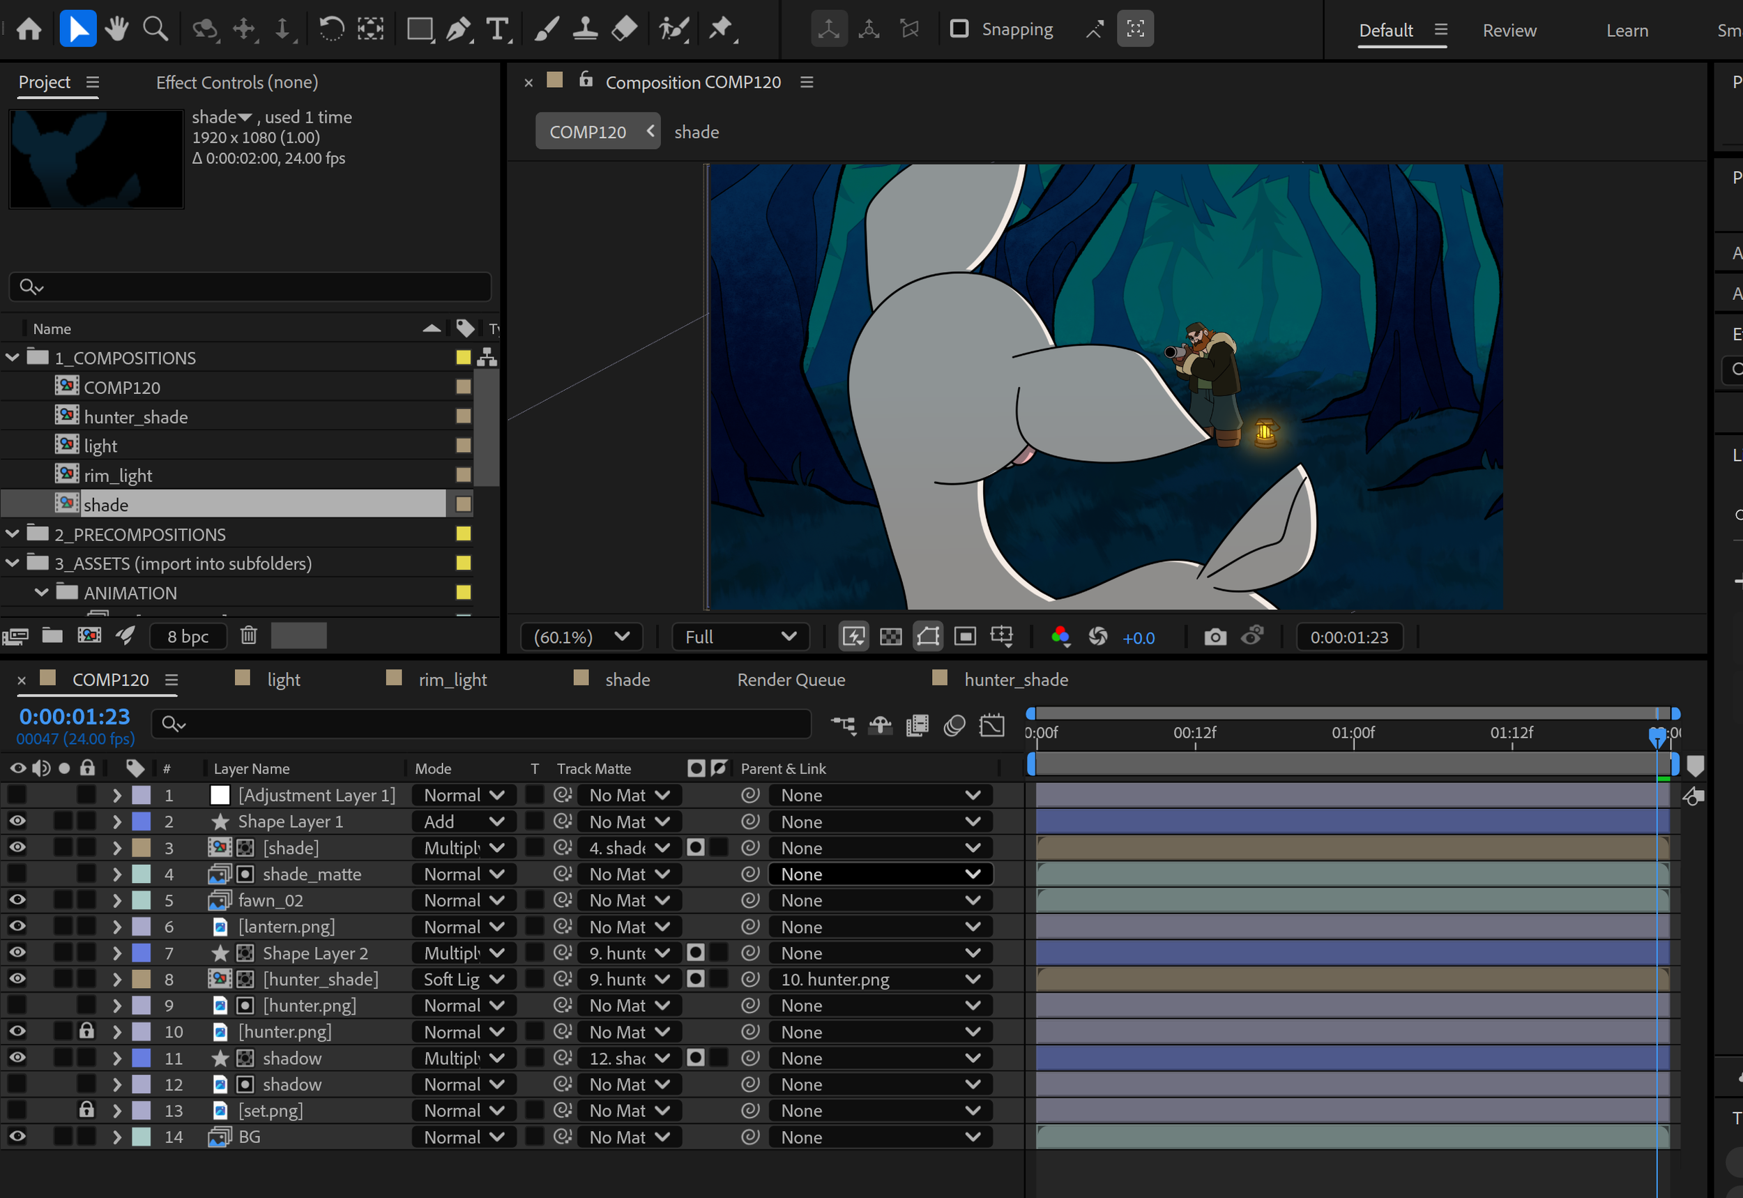Open the magnification 60.1% dropdown

coord(581,637)
